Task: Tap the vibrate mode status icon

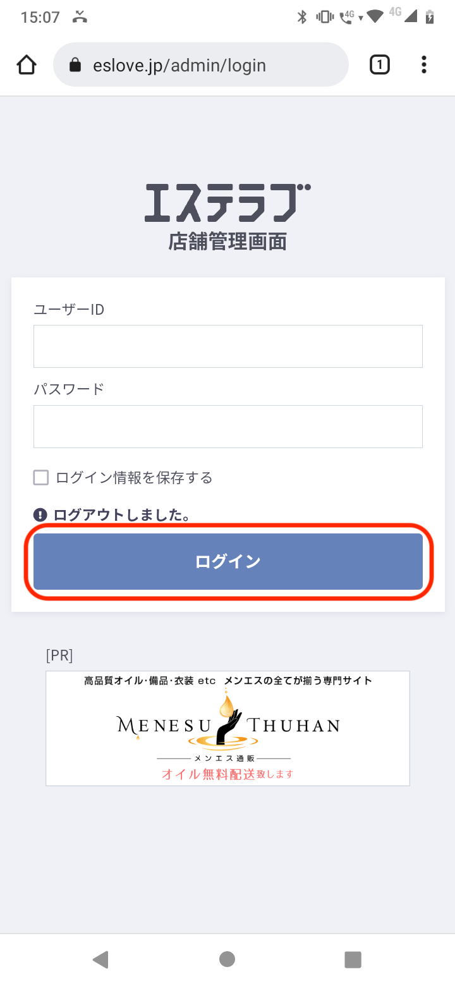Action: tap(325, 17)
